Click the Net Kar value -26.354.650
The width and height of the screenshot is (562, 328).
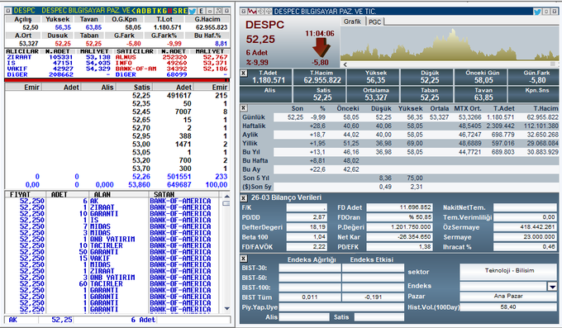pos(400,237)
